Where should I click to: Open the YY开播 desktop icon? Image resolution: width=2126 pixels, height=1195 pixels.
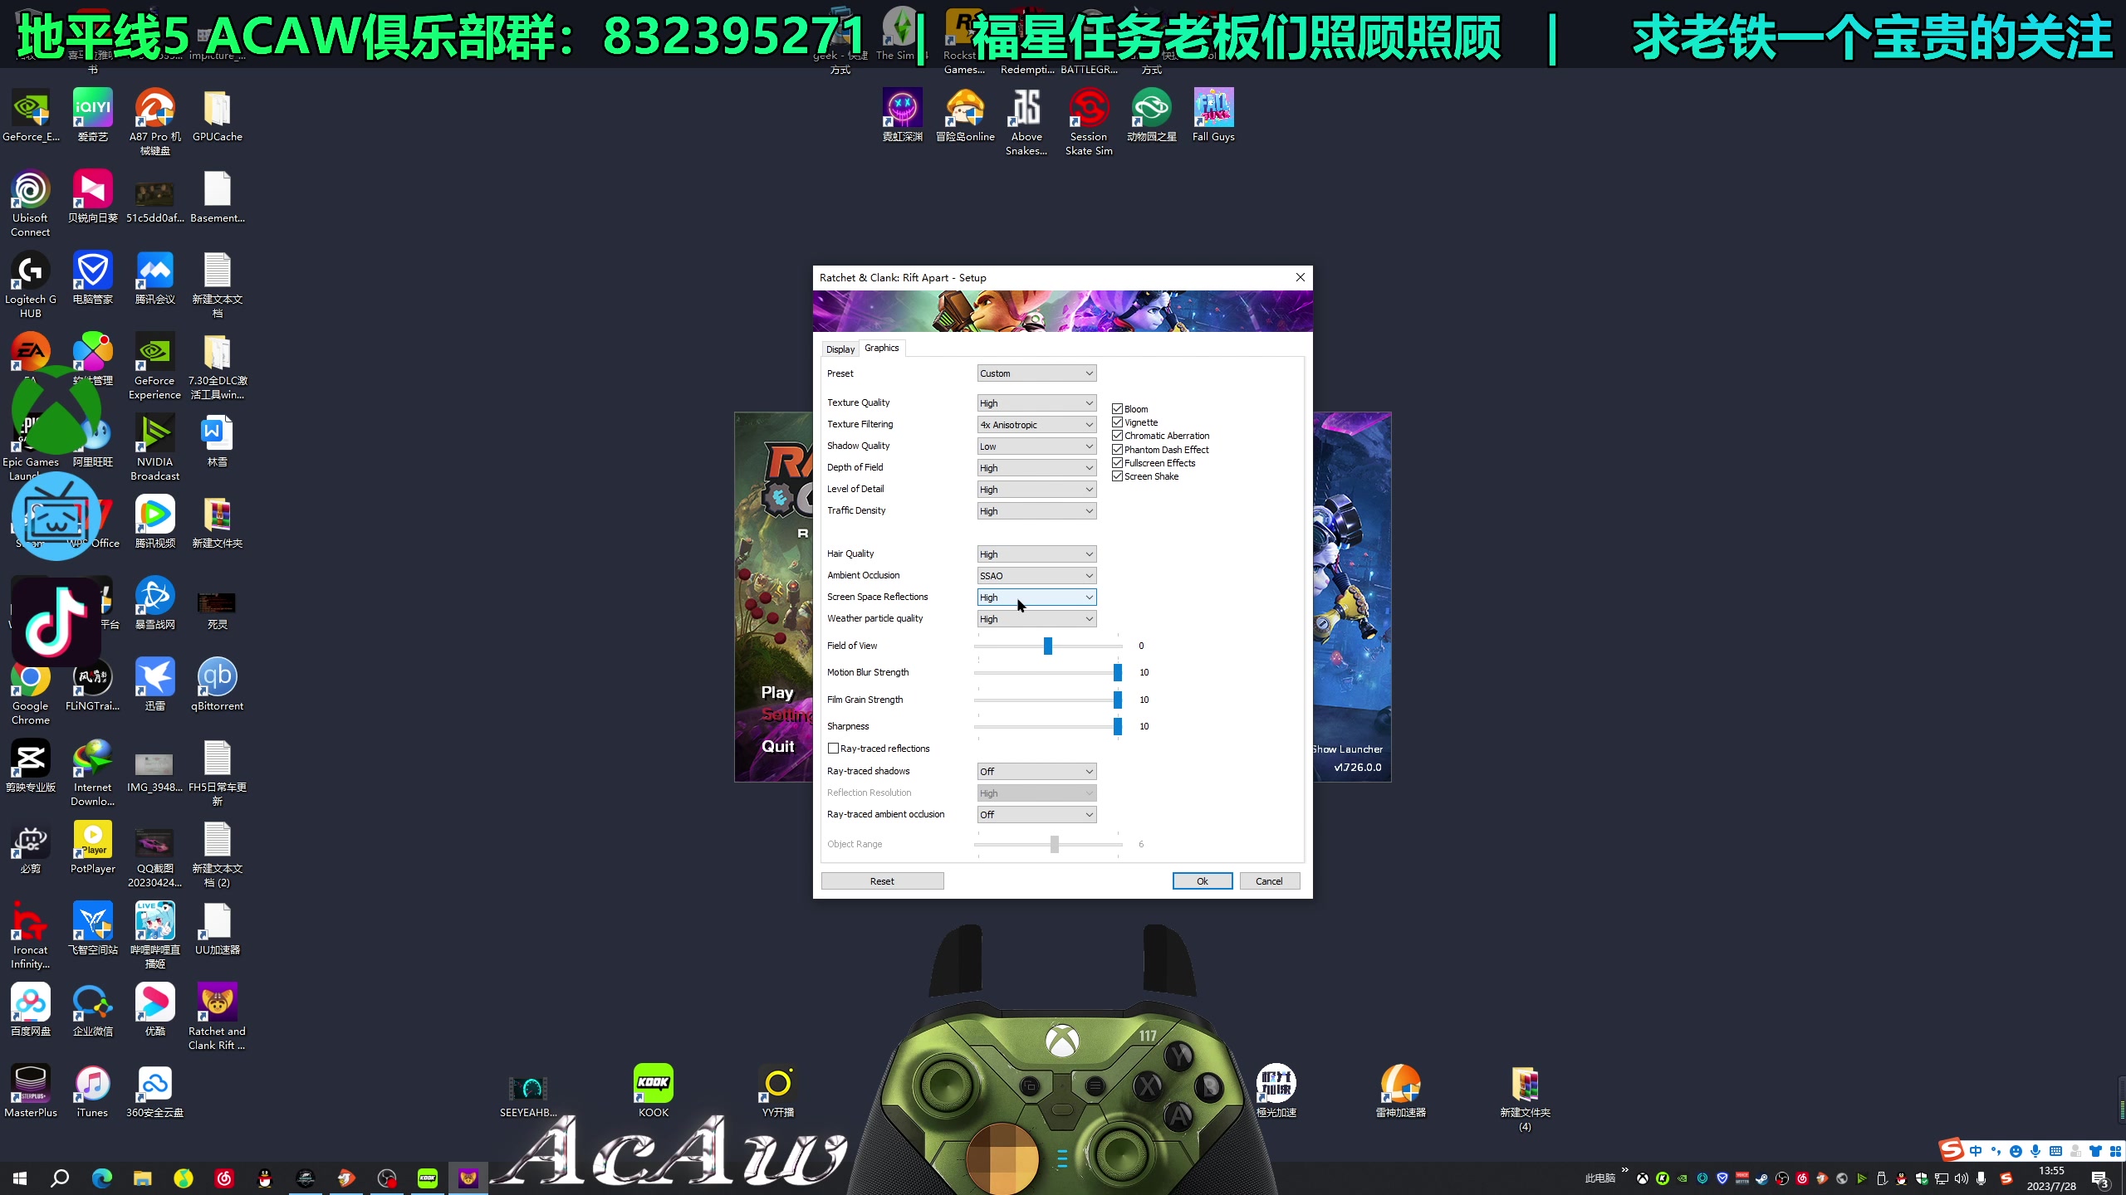click(778, 1091)
